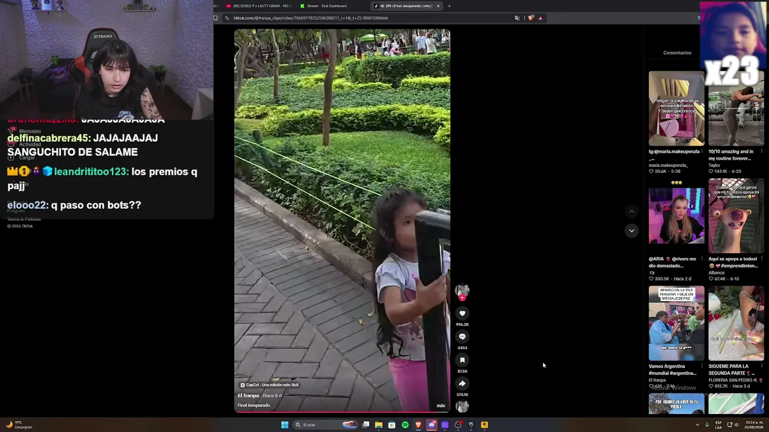Viewport: 769px width, 432px height.
Task: Open Brave browser from the taskbar
Action: pyautogui.click(x=418, y=425)
